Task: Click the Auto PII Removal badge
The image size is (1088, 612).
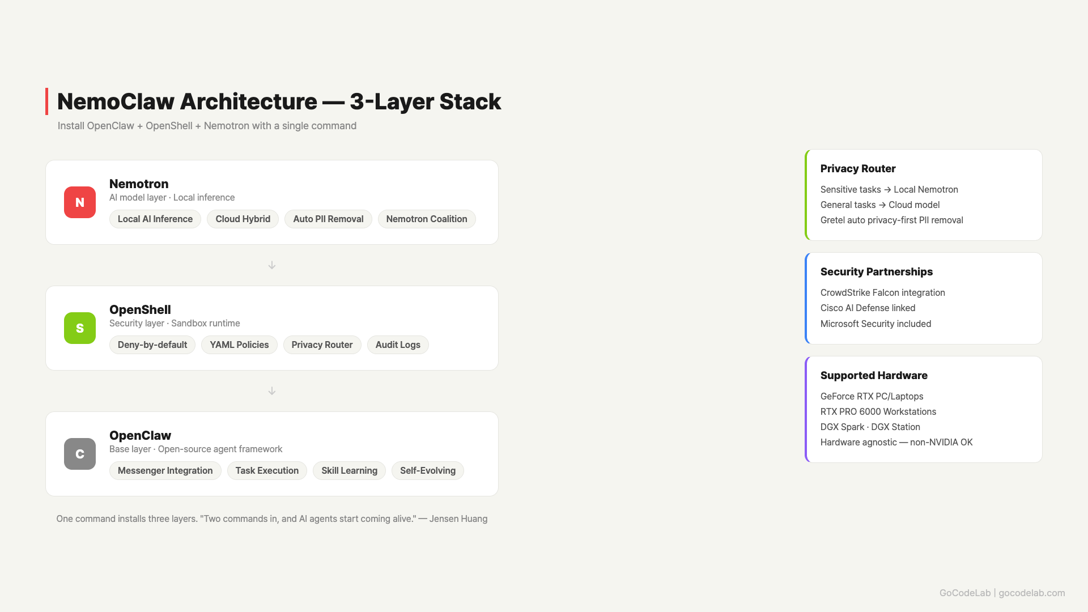Action: (x=328, y=219)
